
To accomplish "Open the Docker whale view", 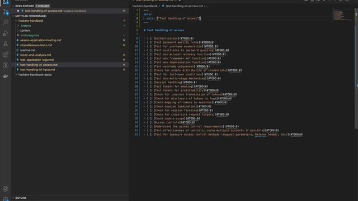I will [x=6, y=76].
